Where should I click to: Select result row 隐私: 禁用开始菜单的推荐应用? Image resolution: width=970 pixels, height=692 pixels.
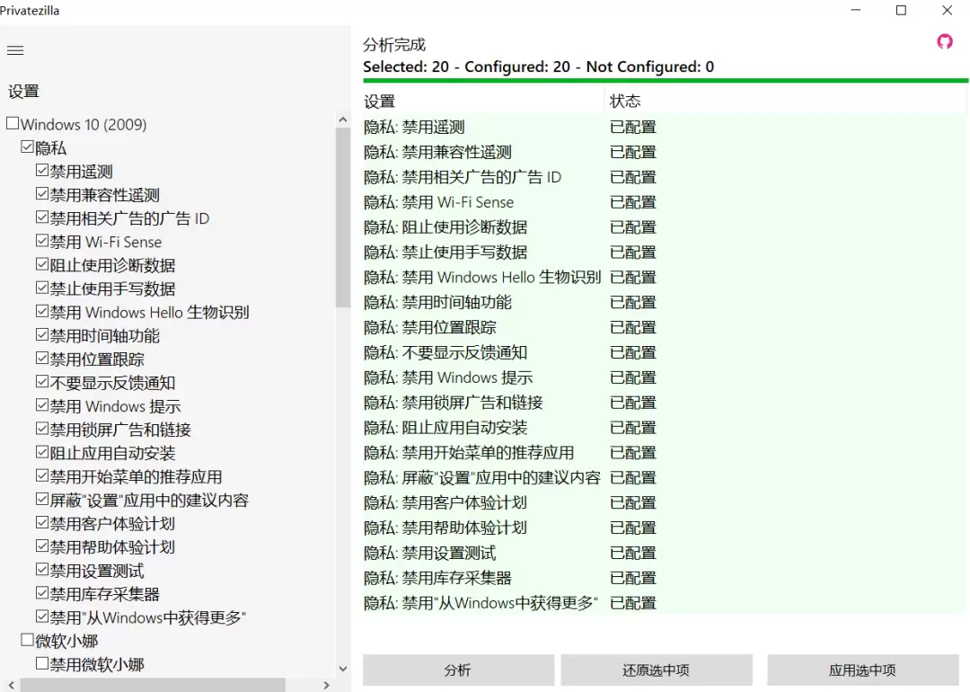(665, 453)
